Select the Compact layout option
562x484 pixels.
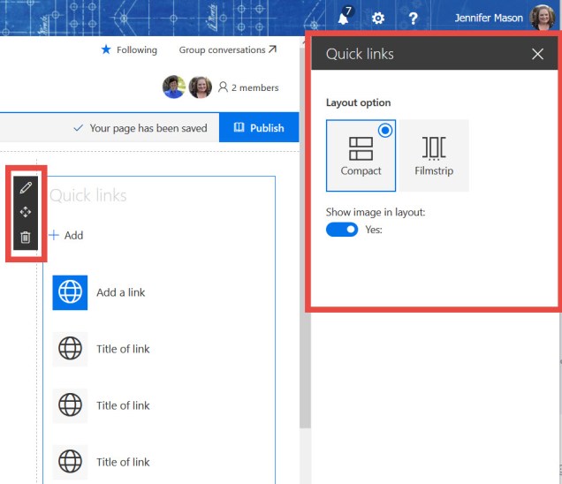361,155
